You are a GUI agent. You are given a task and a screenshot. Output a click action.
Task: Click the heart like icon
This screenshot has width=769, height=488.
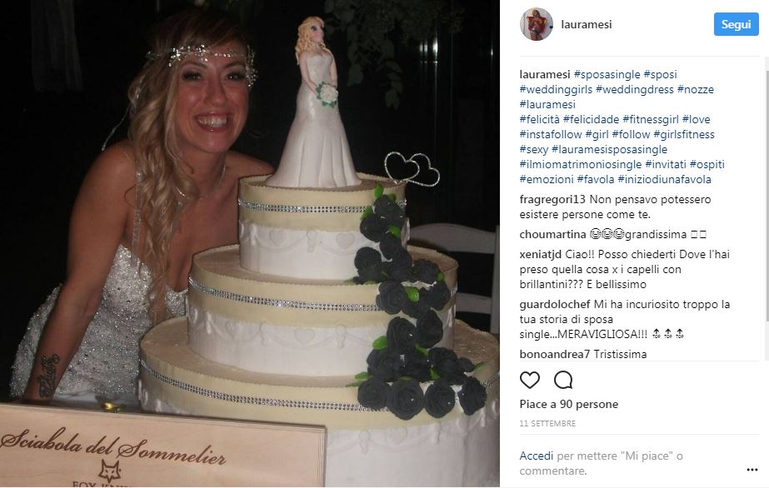click(530, 380)
